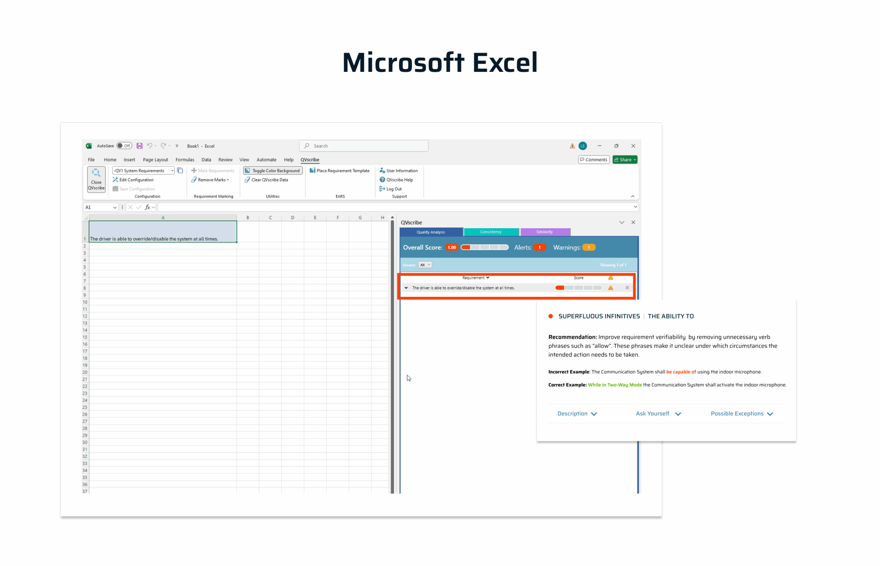Click the Overall Score 1.00 badge
The width and height of the screenshot is (880, 566).
[x=452, y=247]
